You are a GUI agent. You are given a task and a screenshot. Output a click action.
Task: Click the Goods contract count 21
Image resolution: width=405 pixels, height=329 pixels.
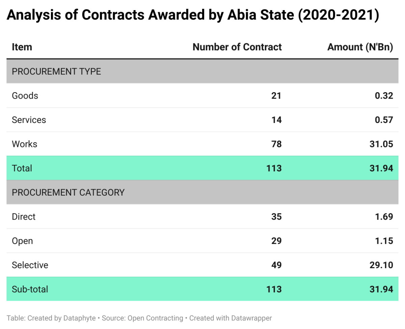click(276, 96)
